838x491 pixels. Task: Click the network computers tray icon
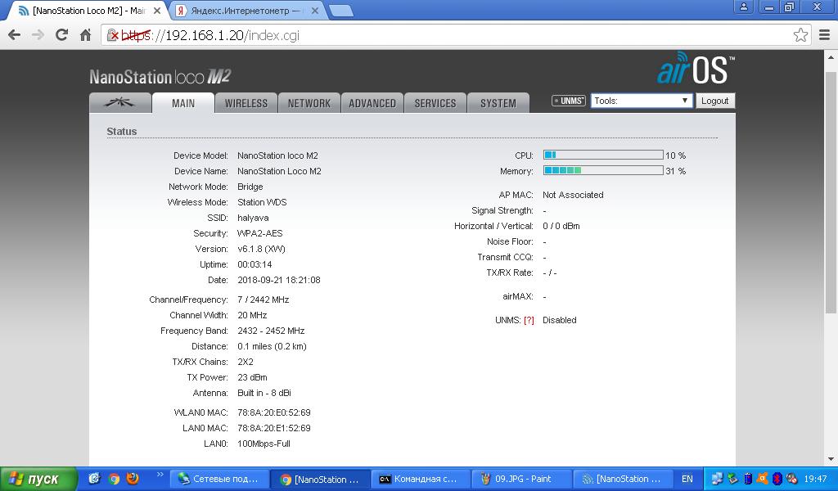point(717,479)
